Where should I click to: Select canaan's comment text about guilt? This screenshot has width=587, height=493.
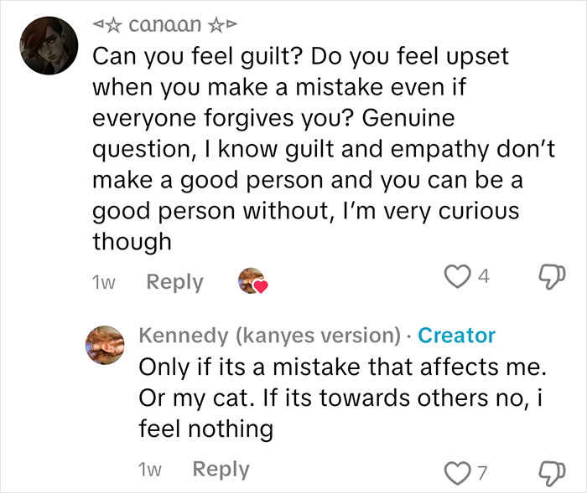(x=324, y=149)
